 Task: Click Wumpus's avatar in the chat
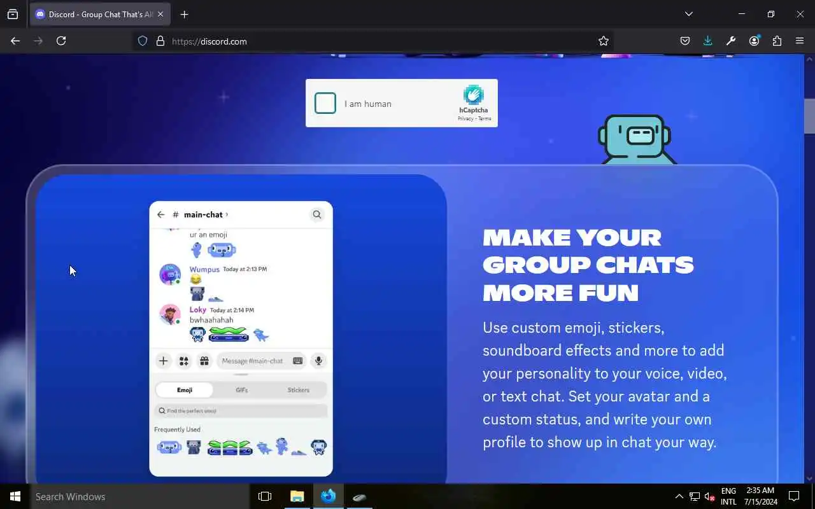(170, 274)
